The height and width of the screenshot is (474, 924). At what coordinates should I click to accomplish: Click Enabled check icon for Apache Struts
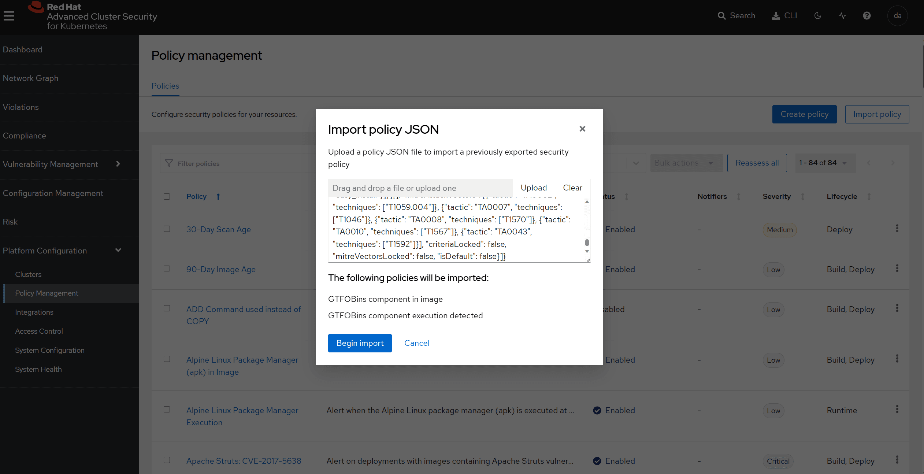click(x=597, y=461)
